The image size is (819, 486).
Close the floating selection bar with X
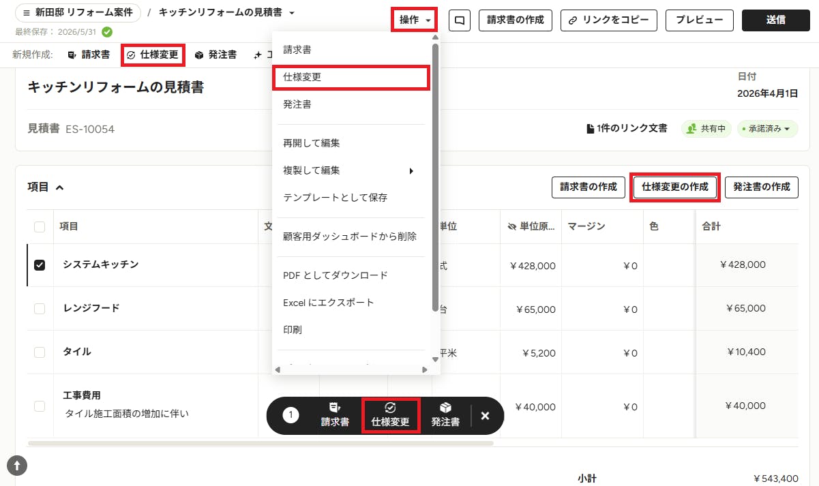click(x=485, y=416)
